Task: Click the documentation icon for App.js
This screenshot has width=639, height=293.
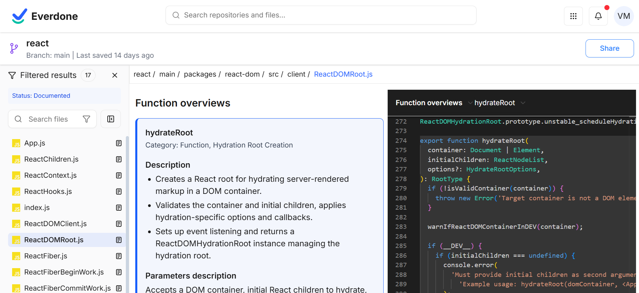Action: click(x=119, y=143)
